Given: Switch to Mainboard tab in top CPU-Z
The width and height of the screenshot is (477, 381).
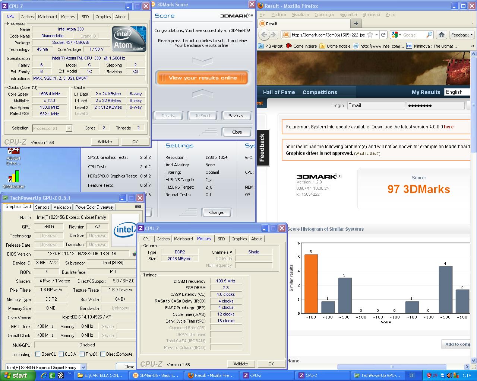Looking at the screenshot, I should (x=47, y=17).
